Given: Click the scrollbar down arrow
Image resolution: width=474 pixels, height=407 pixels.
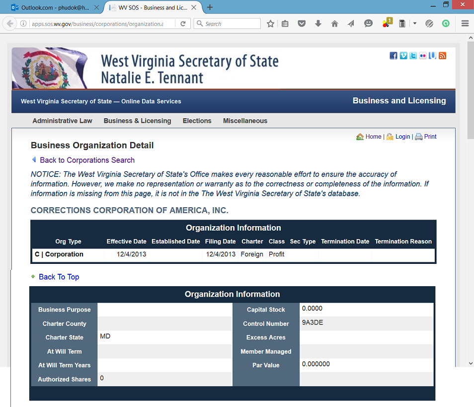Looking at the screenshot, I should point(471,363).
